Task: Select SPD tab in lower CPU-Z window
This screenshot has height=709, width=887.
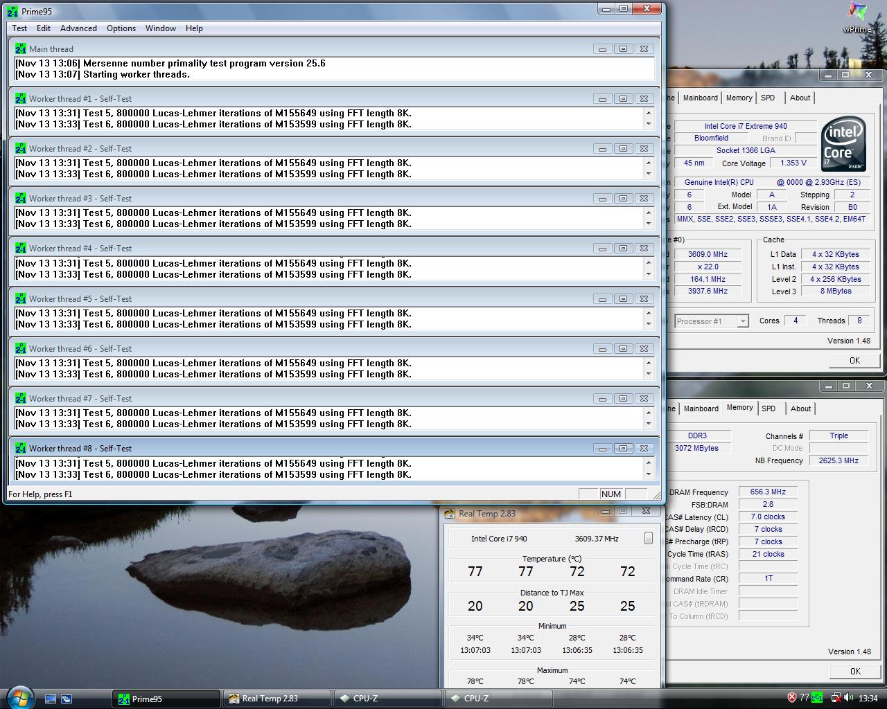Action: (x=769, y=409)
